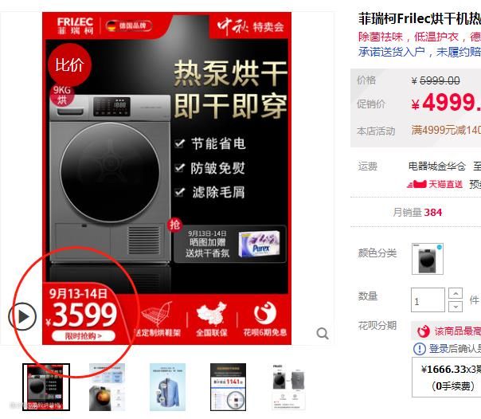Open the 电器城金华仓 shipping origin selector
Image resolution: width=481 pixels, height=419 pixels.
pyautogui.click(x=437, y=166)
